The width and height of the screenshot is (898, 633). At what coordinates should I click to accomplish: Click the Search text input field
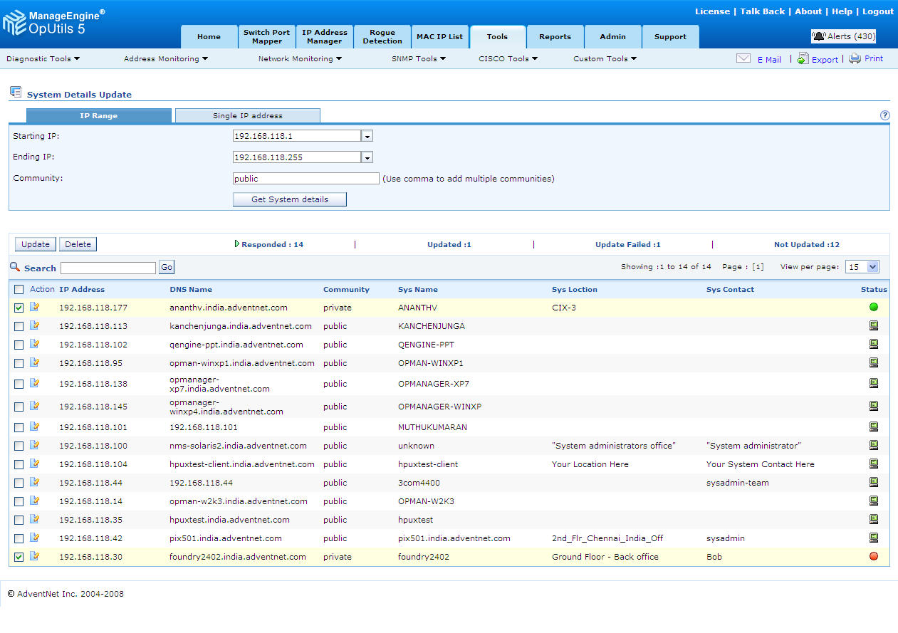tap(108, 268)
